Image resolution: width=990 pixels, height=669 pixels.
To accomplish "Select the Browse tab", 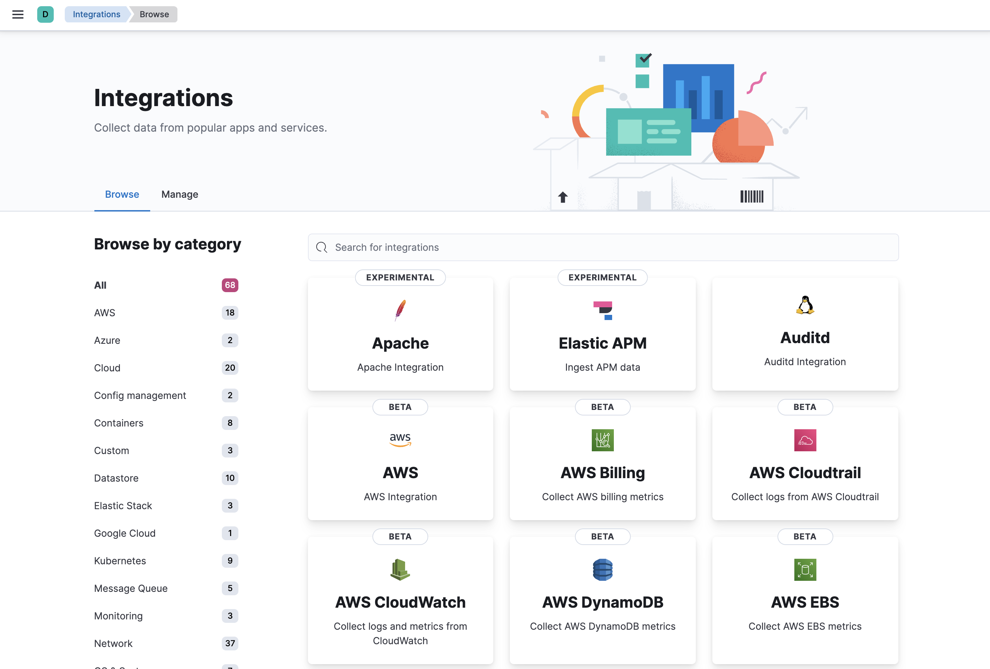I will coord(122,194).
